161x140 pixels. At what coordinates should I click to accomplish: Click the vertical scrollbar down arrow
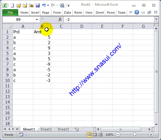pyautogui.click(x=156, y=124)
